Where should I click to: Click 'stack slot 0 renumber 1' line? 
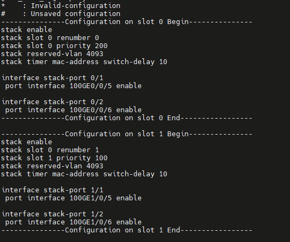[x=50, y=150]
